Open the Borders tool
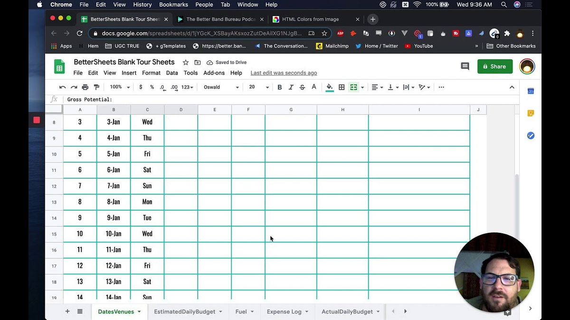The width and height of the screenshot is (570, 320). tap(341, 87)
